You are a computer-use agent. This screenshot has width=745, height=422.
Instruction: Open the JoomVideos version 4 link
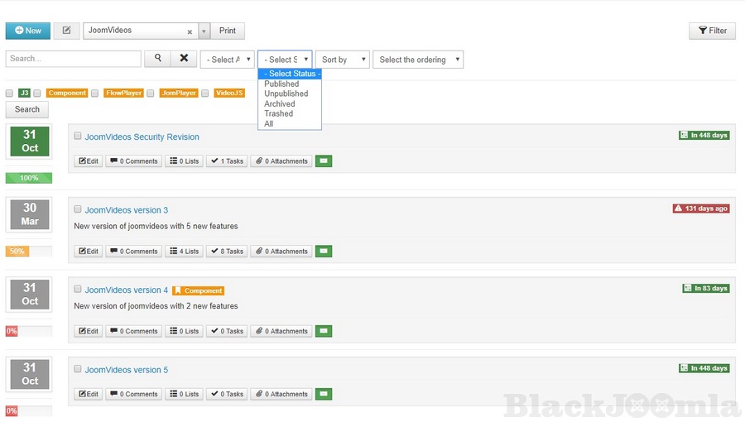coord(126,290)
